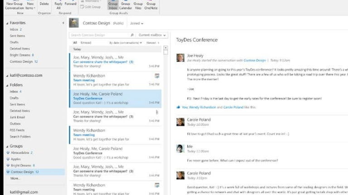
Task: Open the Joined membership dropdown
Action: 136,23
